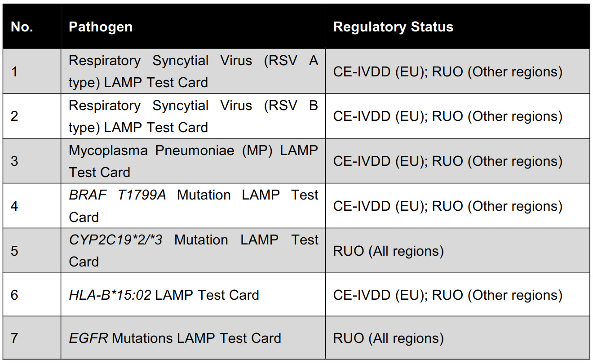This screenshot has width=593, height=364.
Task: Click the "Regulatory Status" column header
Action: click(x=393, y=27)
